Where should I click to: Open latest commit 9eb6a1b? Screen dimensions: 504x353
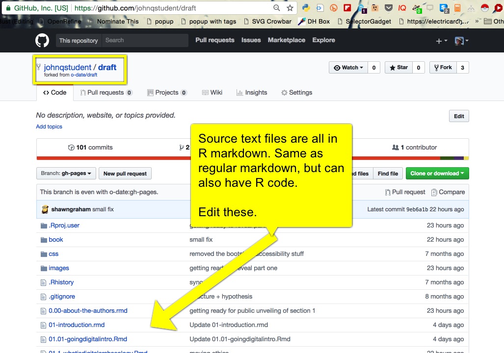pos(417,209)
